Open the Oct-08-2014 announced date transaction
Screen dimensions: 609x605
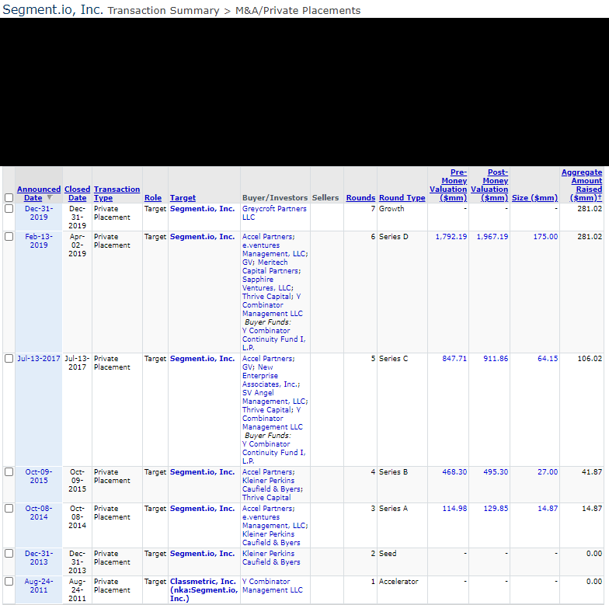(39, 513)
